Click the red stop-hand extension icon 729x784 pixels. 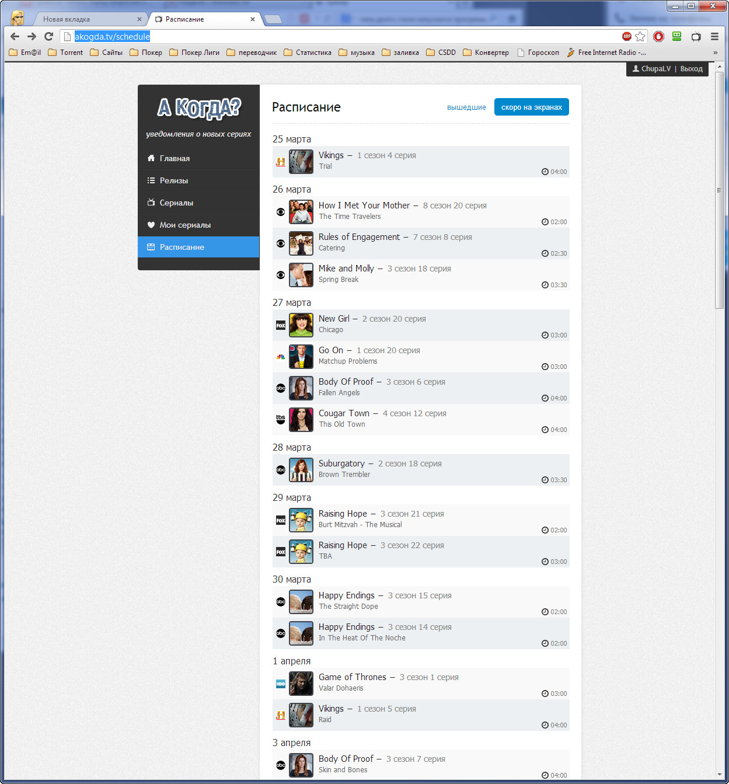coord(659,36)
